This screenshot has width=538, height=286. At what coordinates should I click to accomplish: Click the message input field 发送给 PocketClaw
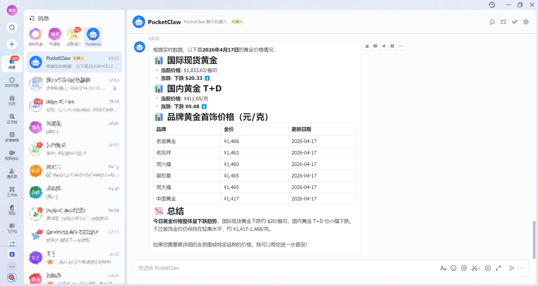(286, 268)
